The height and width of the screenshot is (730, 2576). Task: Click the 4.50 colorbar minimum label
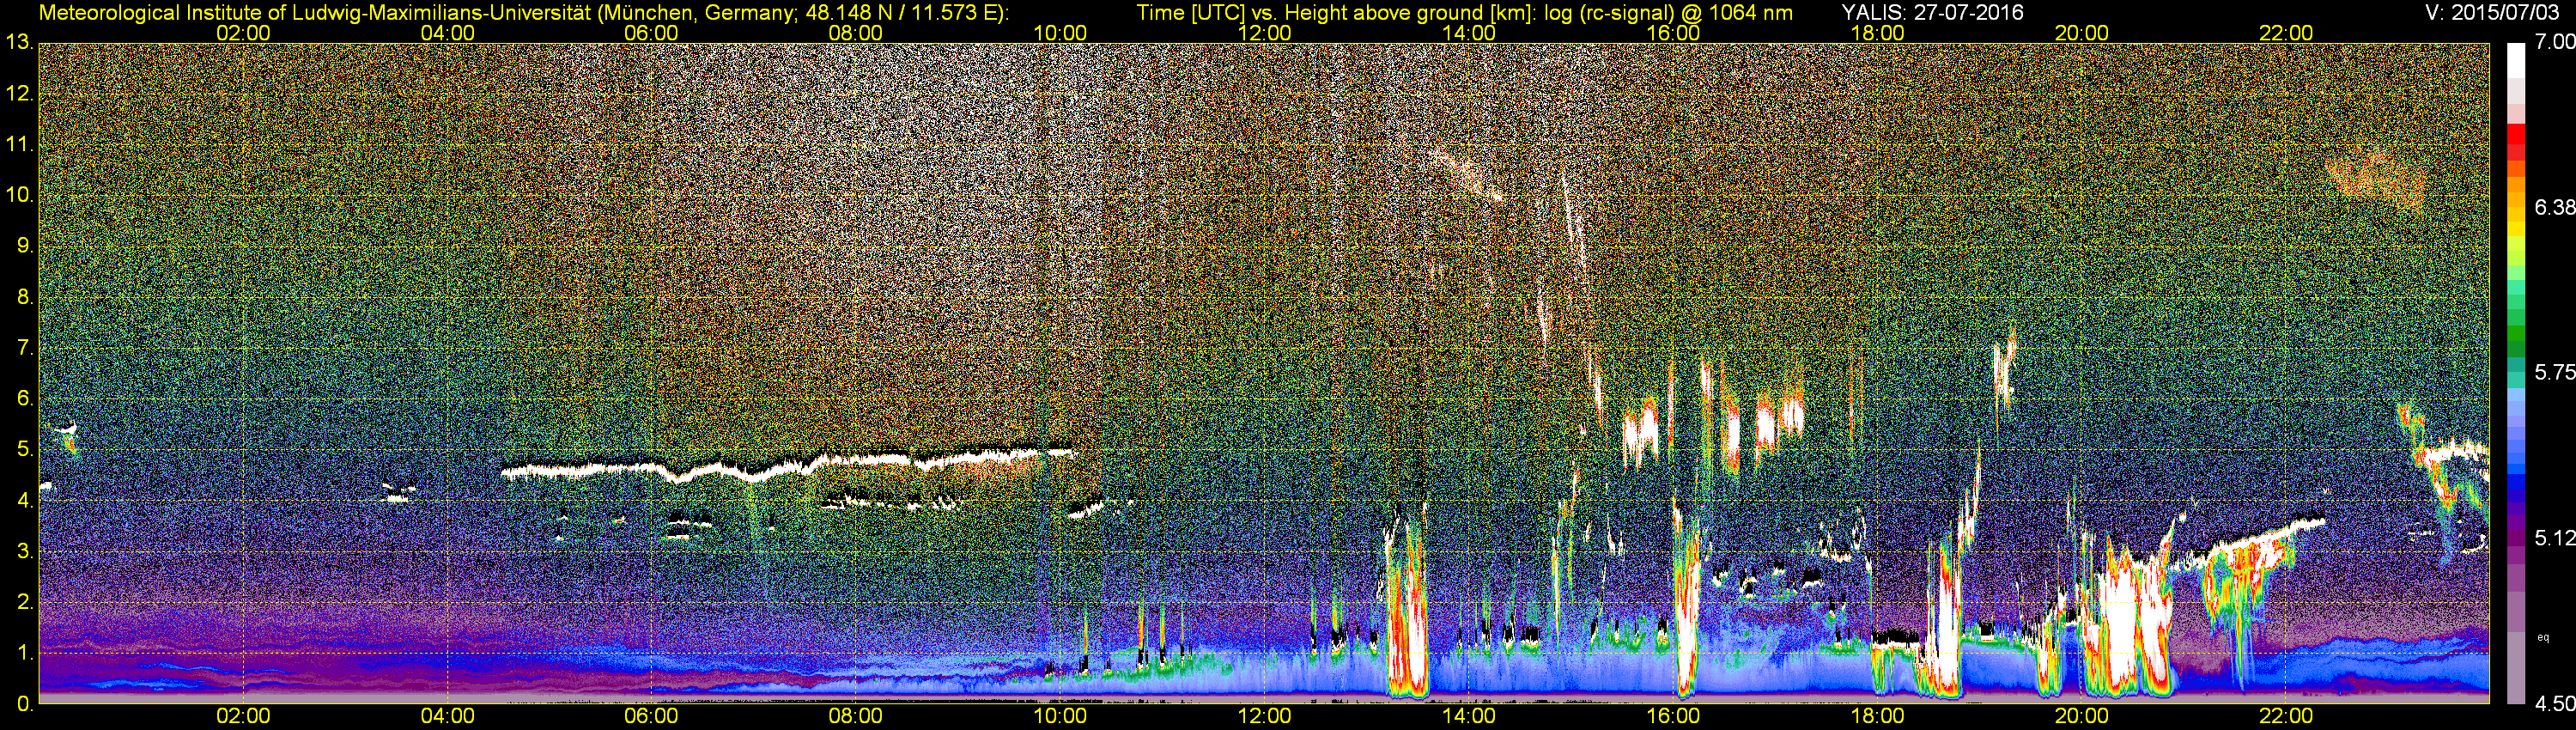pyautogui.click(x=2554, y=705)
